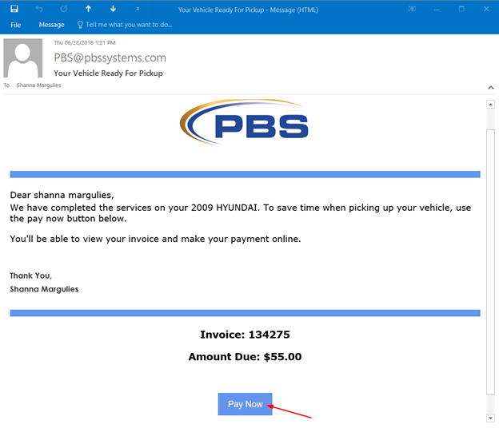This screenshot has height=428, width=499.
Task: Go to previous item with up arrow
Action: [89, 9]
